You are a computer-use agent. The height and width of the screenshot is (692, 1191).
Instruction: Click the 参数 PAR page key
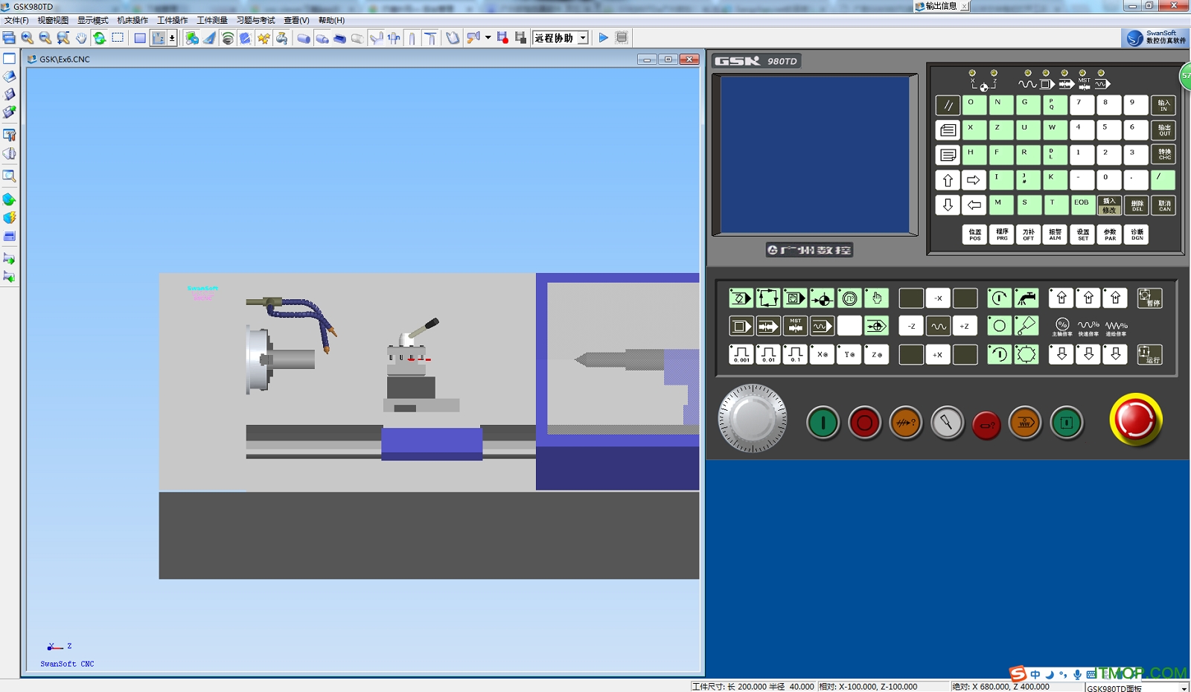1110,234
